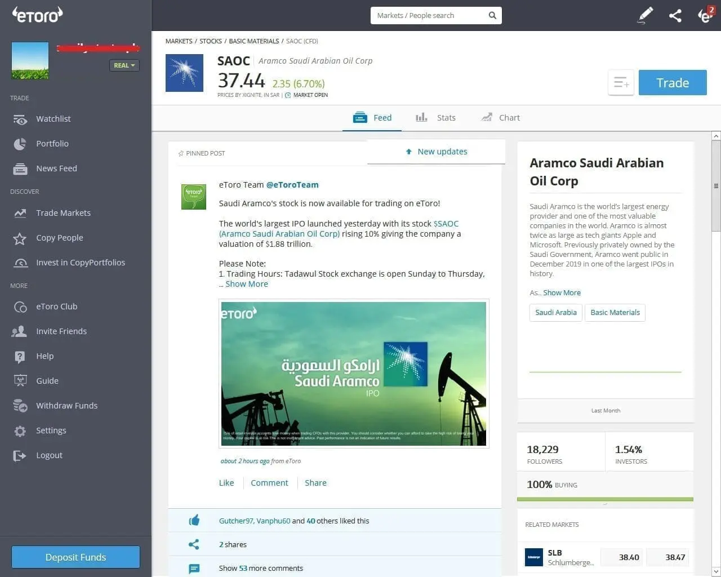Image resolution: width=721 pixels, height=577 pixels.
Task: Open Withdraw Funds from the sidebar
Action: (x=66, y=406)
